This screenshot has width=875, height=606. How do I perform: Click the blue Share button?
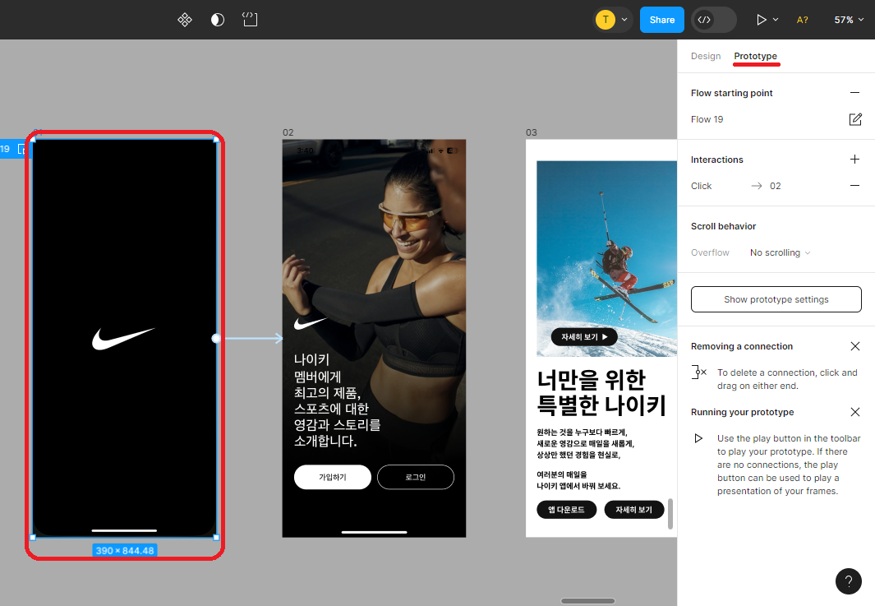[662, 20]
